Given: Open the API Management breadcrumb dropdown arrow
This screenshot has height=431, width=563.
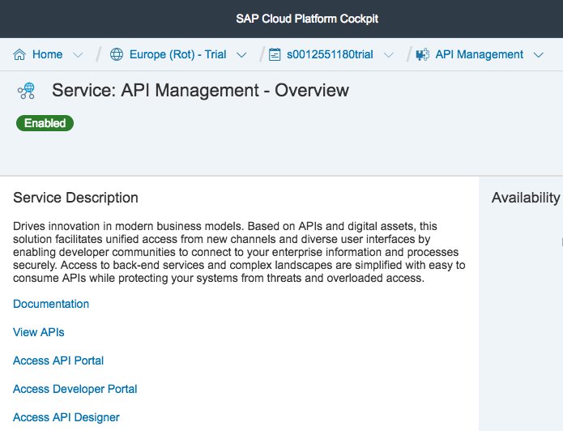Looking at the screenshot, I should tap(539, 55).
